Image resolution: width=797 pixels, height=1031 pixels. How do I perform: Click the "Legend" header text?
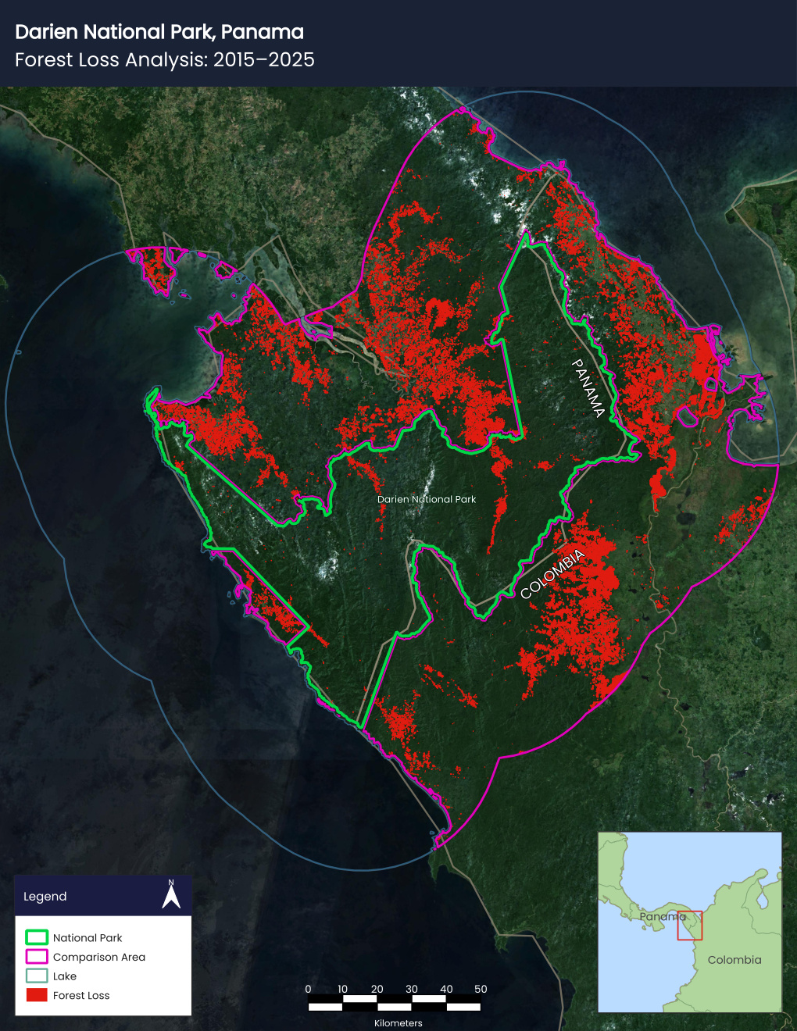tap(45, 897)
